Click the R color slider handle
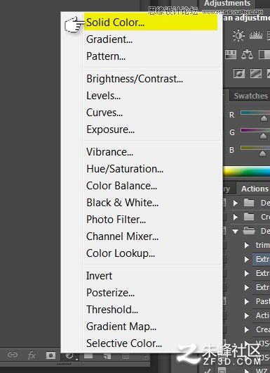The width and height of the screenshot is (270, 373). coord(264,118)
